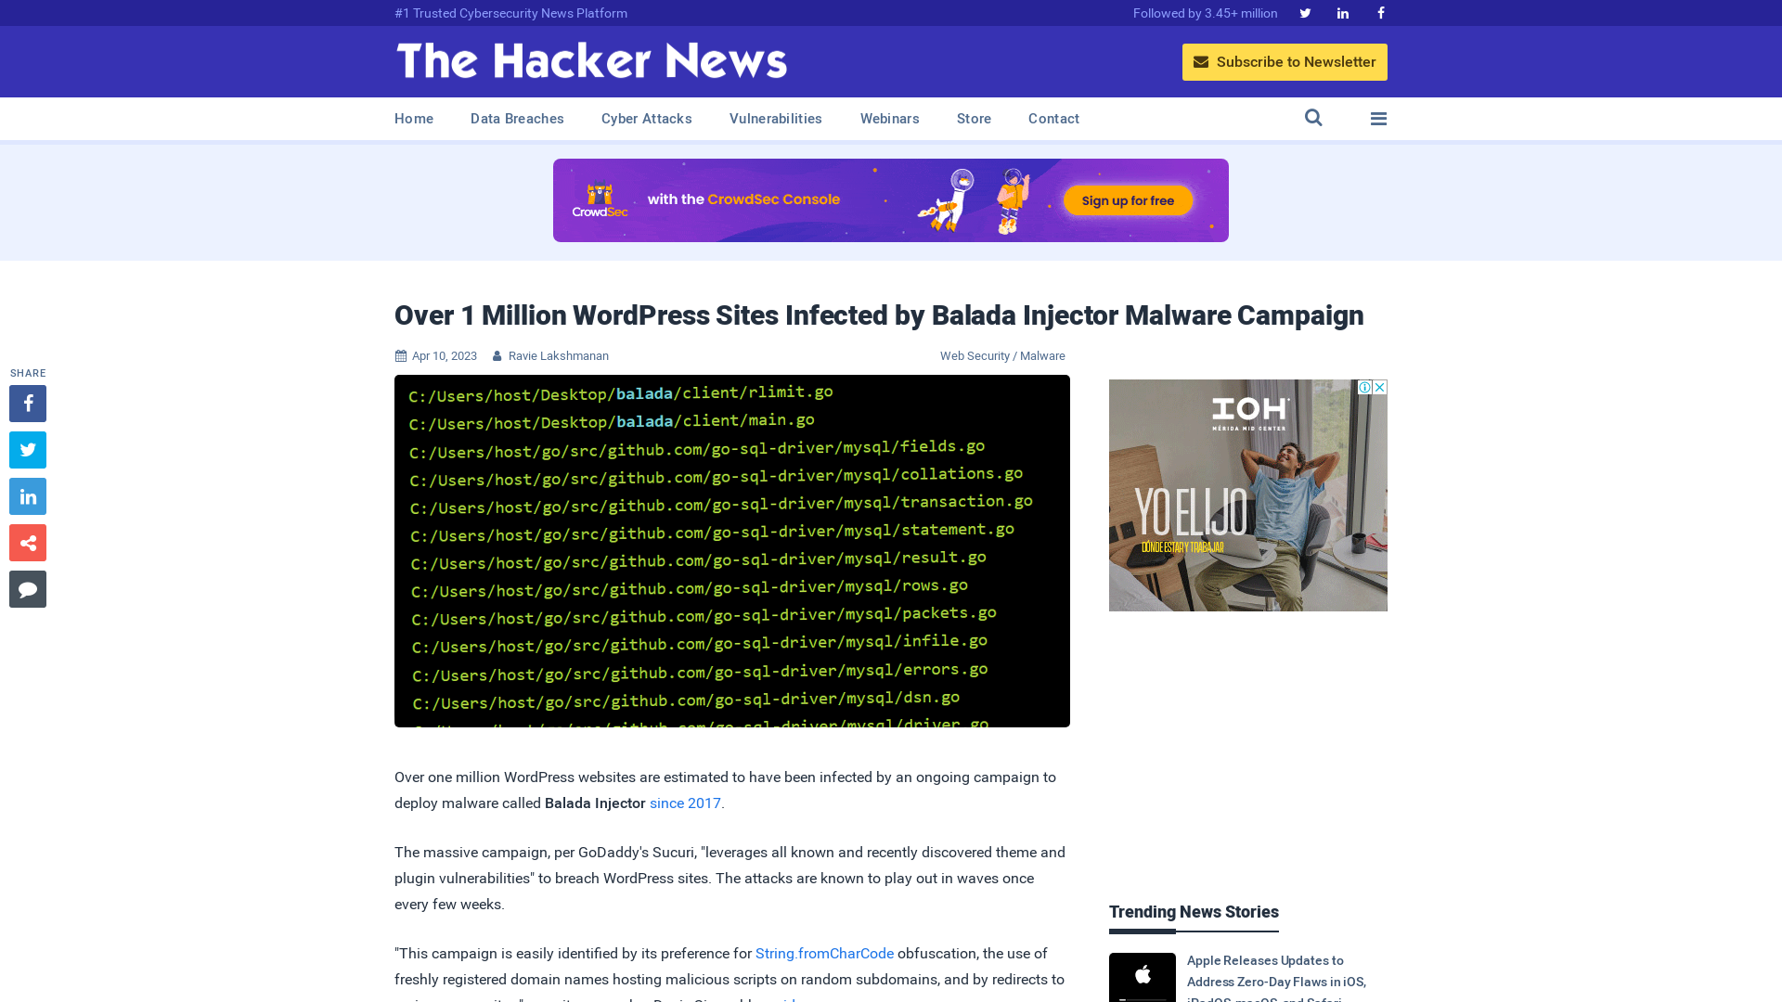Open the since 2017 hyperlink
1782x1002 pixels.
(x=684, y=803)
